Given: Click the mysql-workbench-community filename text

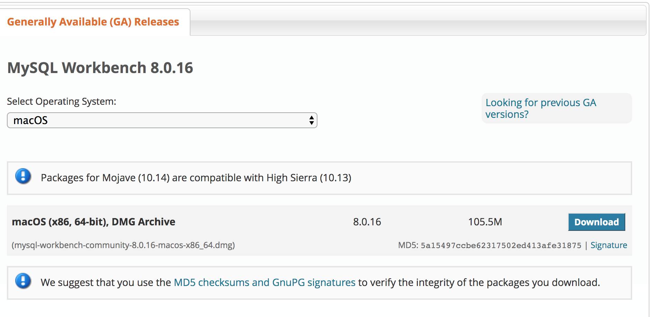Looking at the screenshot, I should coord(123,245).
